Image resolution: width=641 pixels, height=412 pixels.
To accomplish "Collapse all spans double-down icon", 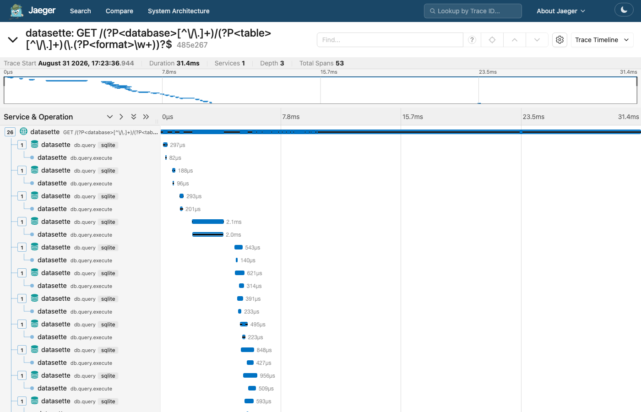I will pyautogui.click(x=134, y=117).
